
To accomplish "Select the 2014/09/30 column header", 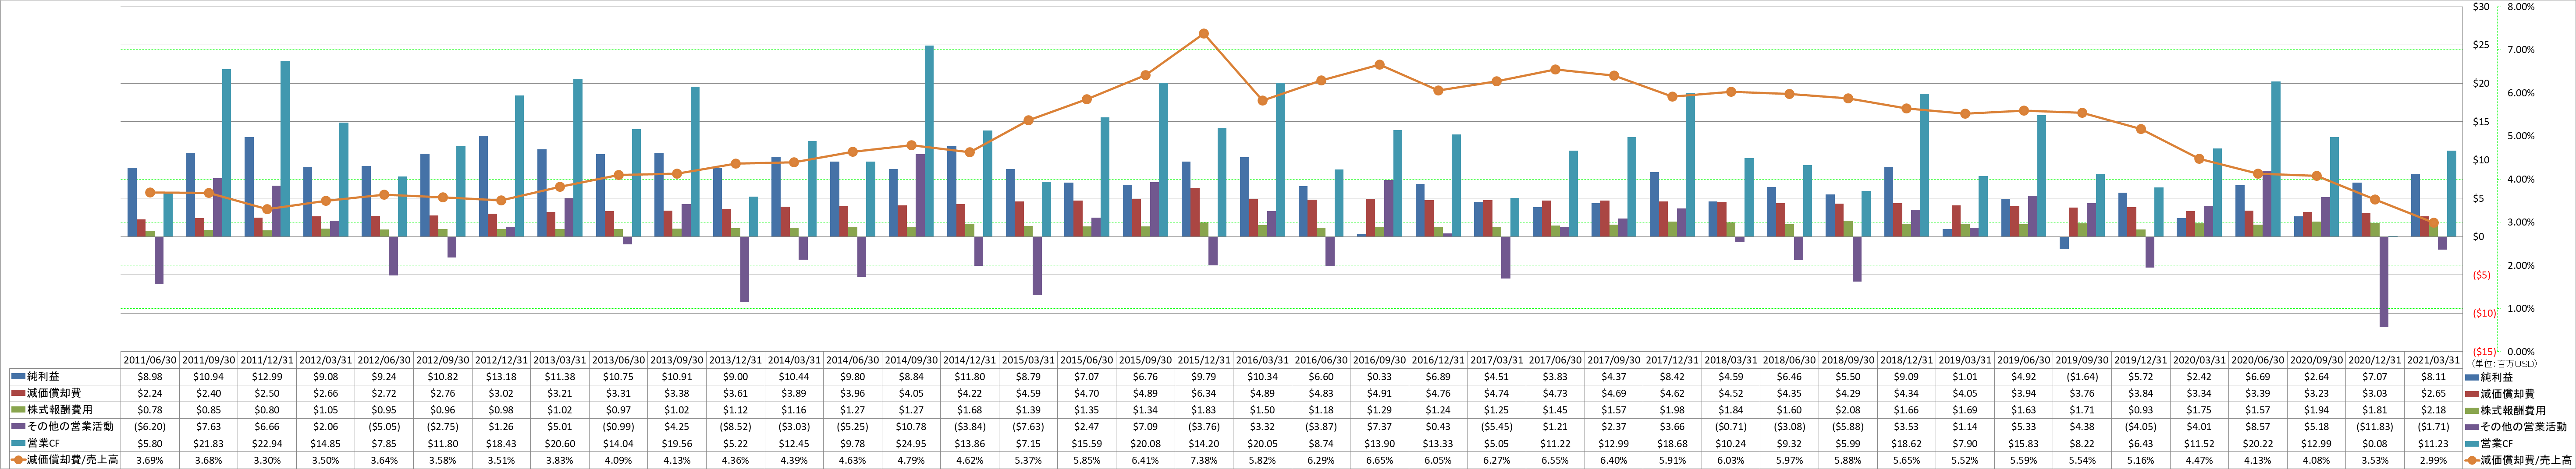I will pyautogui.click(x=910, y=360).
